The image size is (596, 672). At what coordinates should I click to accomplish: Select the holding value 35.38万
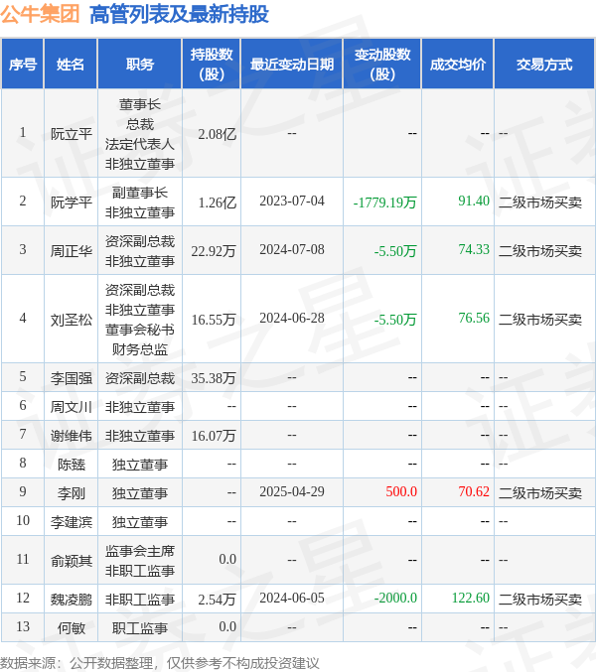pyautogui.click(x=214, y=378)
